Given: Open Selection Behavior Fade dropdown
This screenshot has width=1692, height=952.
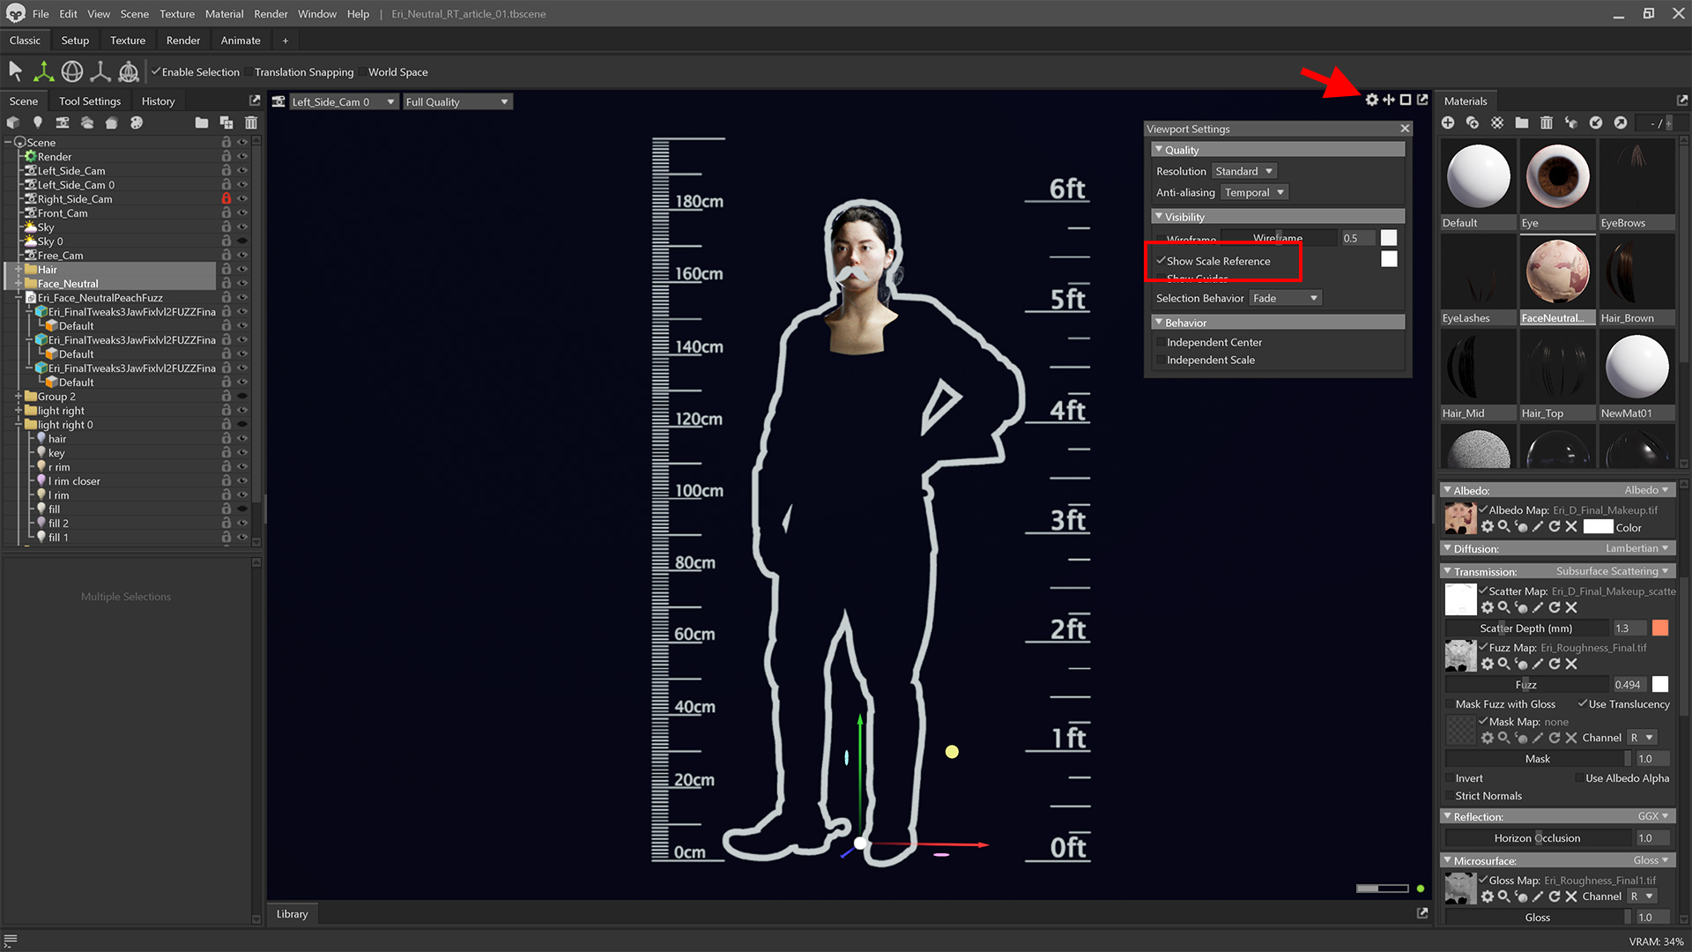Looking at the screenshot, I should [1285, 298].
